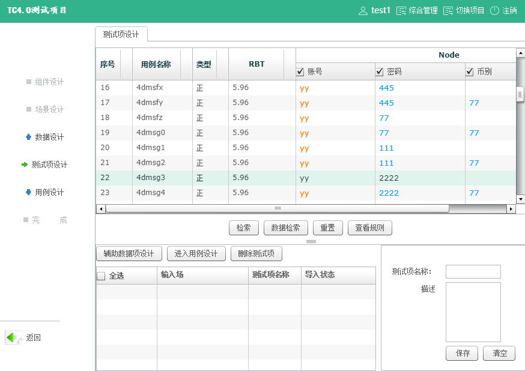
Task: Click the 保存 button
Action: point(463,353)
